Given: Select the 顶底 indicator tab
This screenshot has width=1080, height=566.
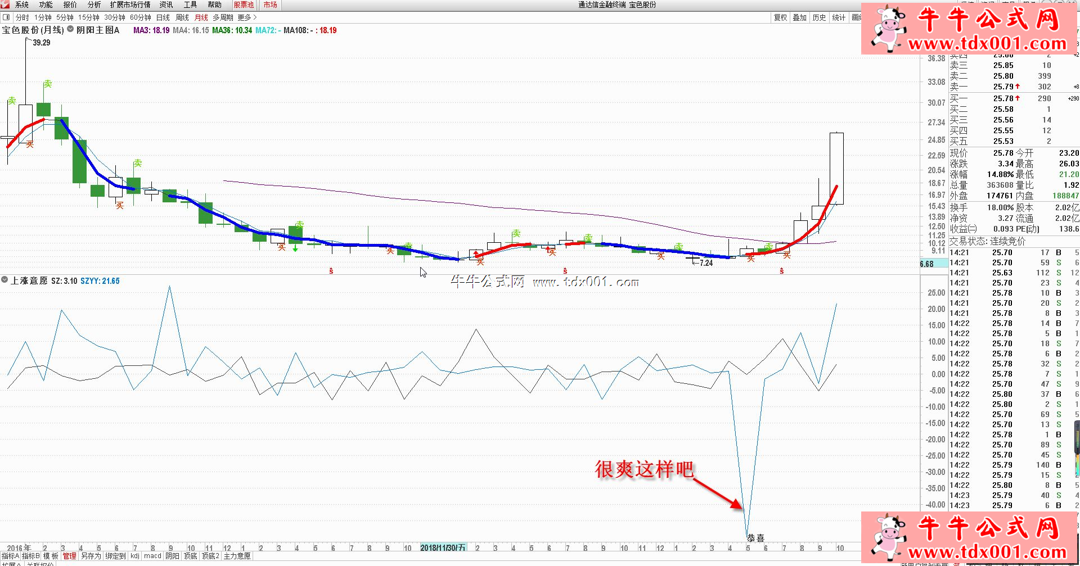Looking at the screenshot, I should (191, 556).
